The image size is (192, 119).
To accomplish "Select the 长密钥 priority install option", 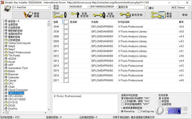I will coord(160,98).
